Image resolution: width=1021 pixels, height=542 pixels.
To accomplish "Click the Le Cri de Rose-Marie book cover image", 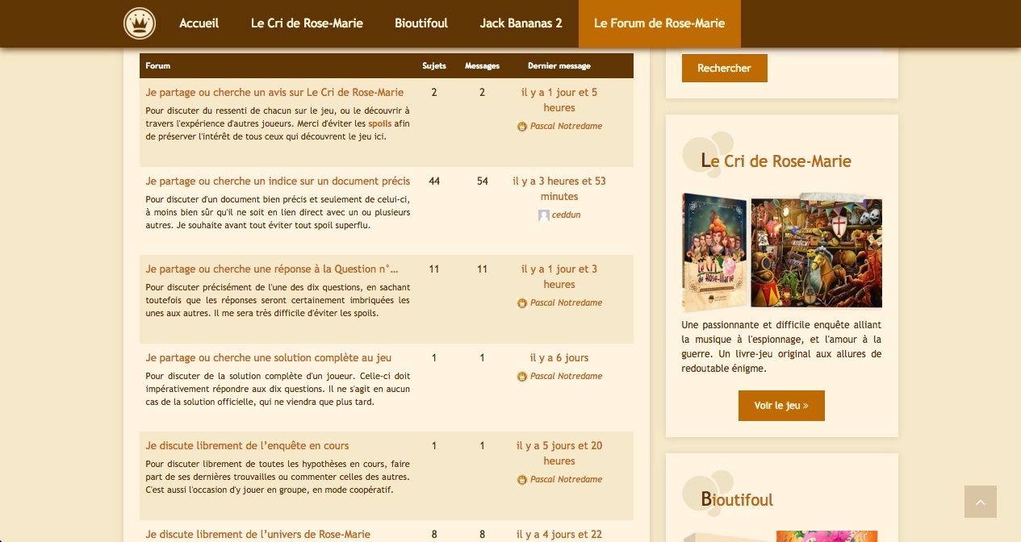I will [x=714, y=252].
